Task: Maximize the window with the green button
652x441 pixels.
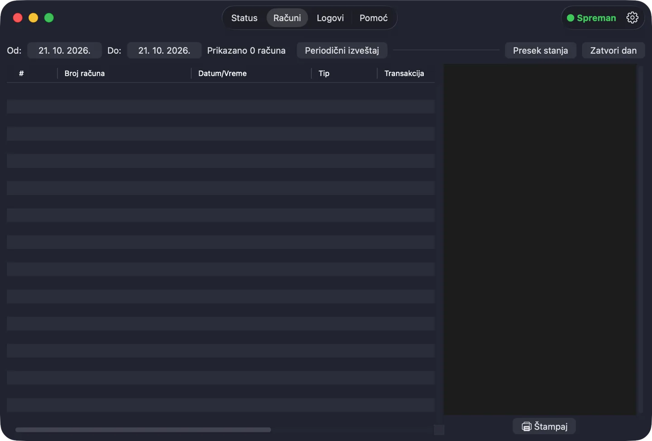Action: pyautogui.click(x=49, y=18)
